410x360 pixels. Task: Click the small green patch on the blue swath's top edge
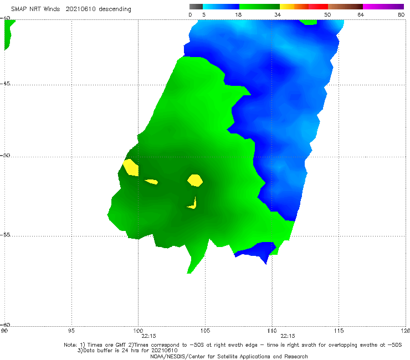pos(309,22)
